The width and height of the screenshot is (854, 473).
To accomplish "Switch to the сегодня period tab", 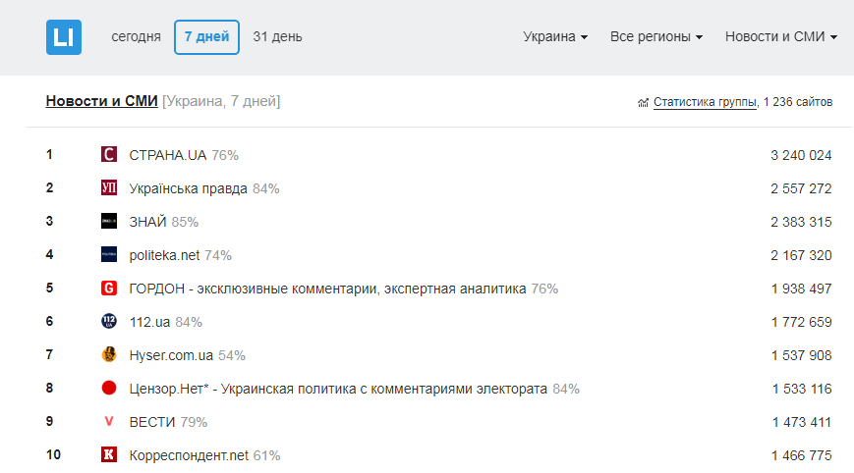I will pos(136,37).
